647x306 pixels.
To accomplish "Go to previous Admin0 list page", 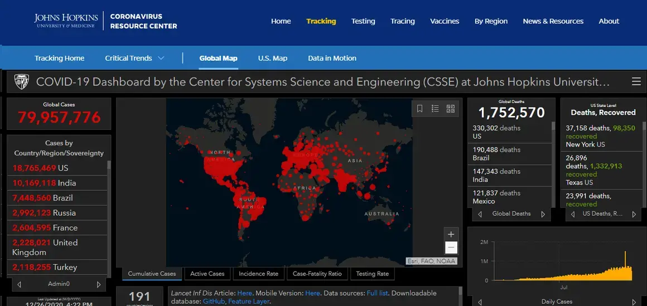I will [20, 284].
